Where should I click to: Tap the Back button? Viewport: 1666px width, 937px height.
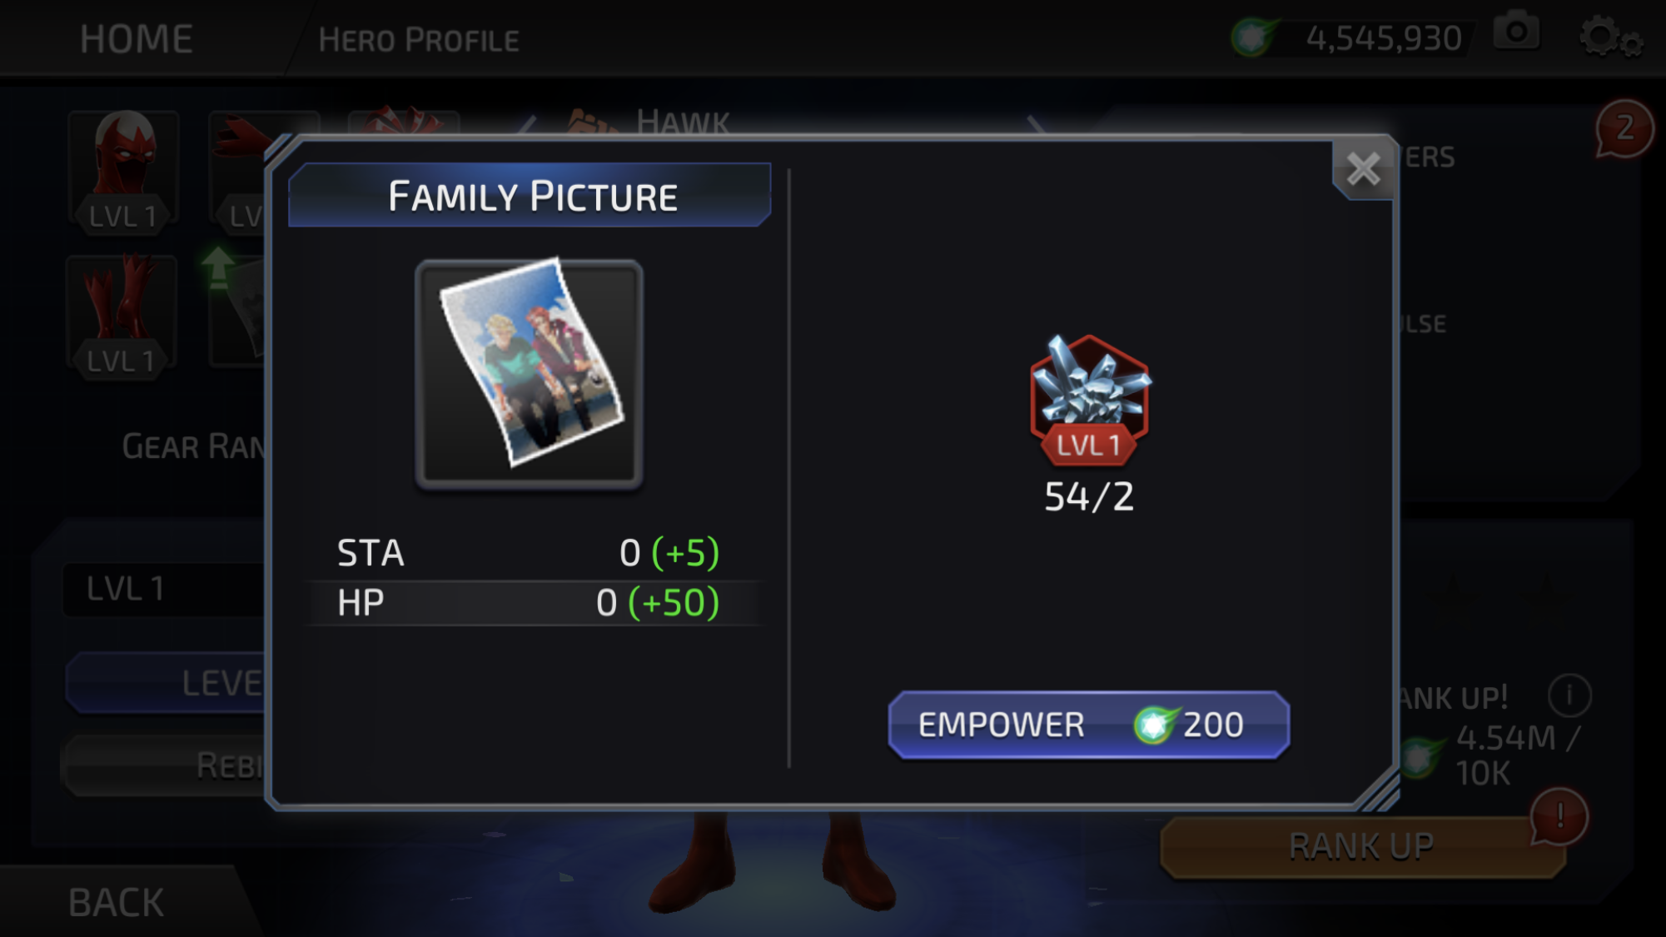[117, 902]
